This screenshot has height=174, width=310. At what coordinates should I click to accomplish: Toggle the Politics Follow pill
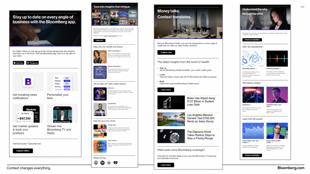67,84
